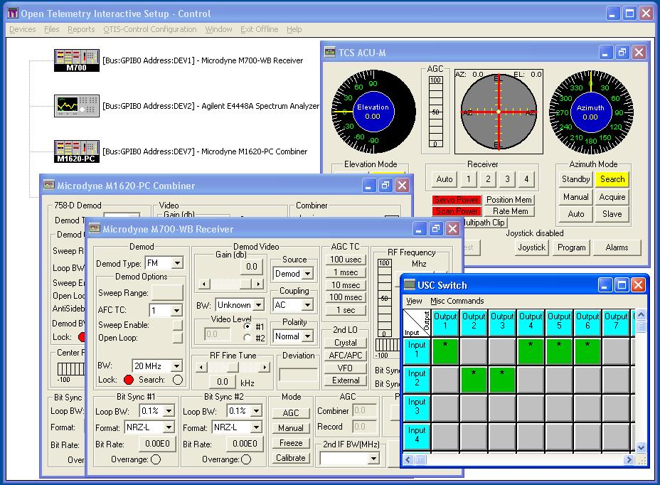Click the AGC level meter in TCS ACU-M
Screen dimensions: 660x485
pyautogui.click(x=435, y=112)
